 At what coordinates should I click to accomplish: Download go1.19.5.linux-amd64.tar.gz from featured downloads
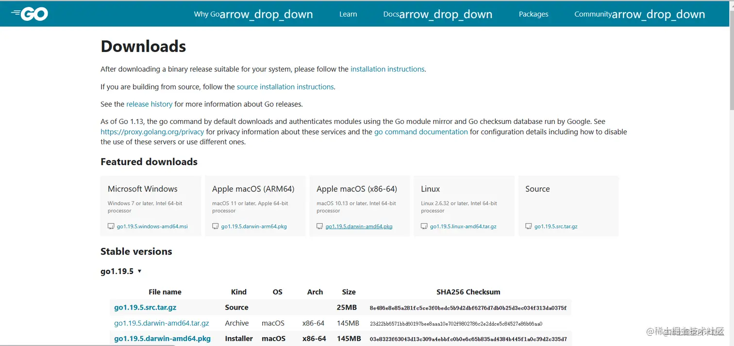coord(463,226)
